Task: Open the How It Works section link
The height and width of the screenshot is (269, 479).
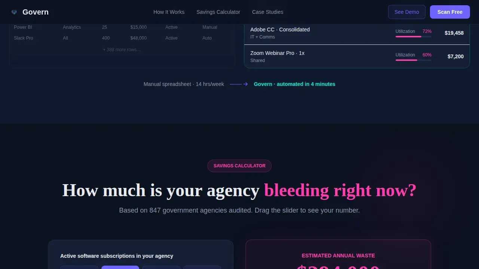Action: (x=169, y=12)
